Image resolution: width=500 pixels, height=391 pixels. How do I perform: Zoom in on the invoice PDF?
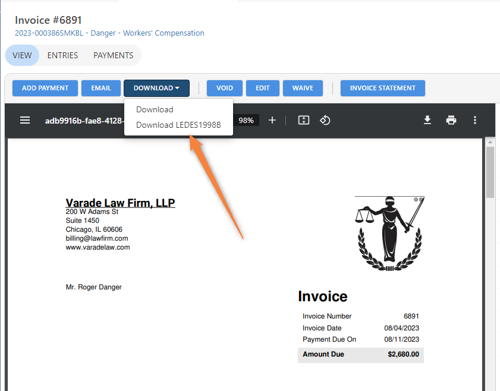click(272, 120)
